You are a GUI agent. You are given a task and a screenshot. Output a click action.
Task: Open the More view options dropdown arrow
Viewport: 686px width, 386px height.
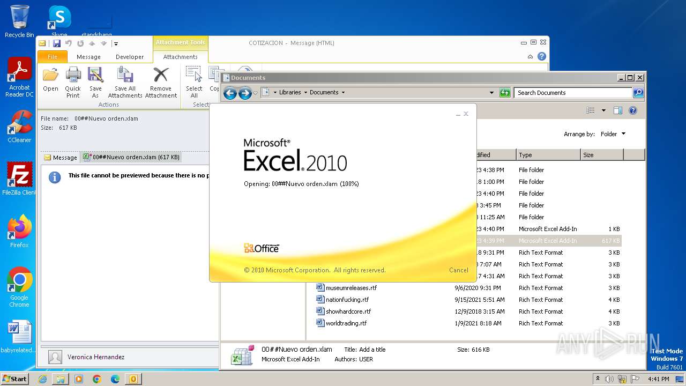click(x=603, y=110)
